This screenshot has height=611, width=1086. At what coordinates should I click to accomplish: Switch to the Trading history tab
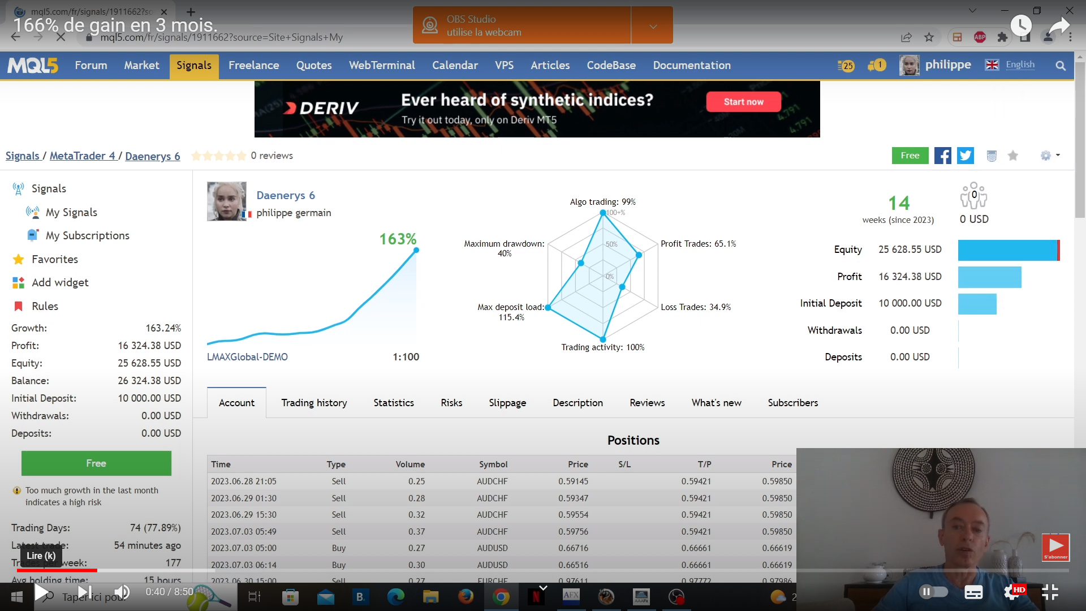click(x=314, y=403)
